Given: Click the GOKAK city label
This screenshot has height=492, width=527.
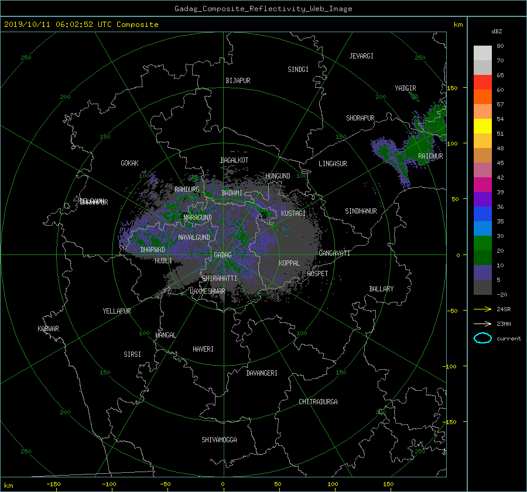Looking at the screenshot, I should pos(129,163).
